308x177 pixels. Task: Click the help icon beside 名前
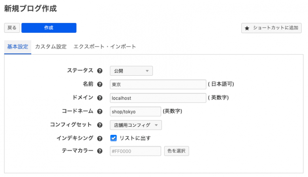coord(100,84)
